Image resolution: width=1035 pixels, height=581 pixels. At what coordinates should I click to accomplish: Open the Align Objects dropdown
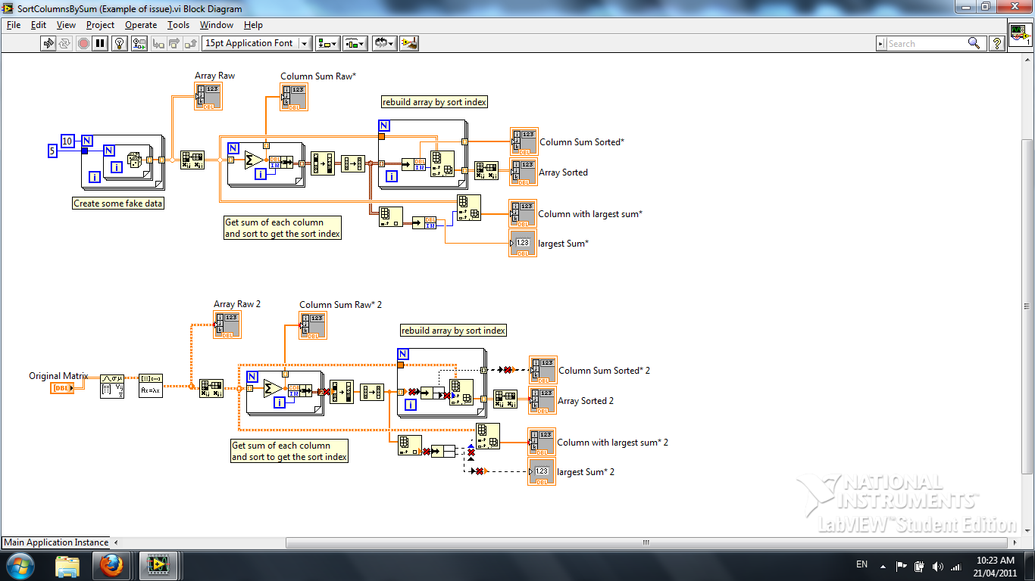point(328,43)
